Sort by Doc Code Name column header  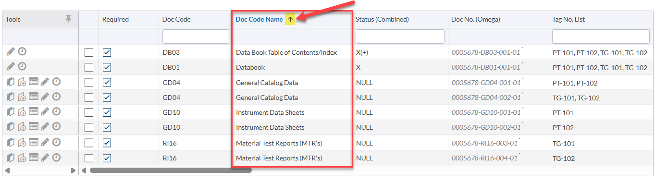[x=259, y=19]
